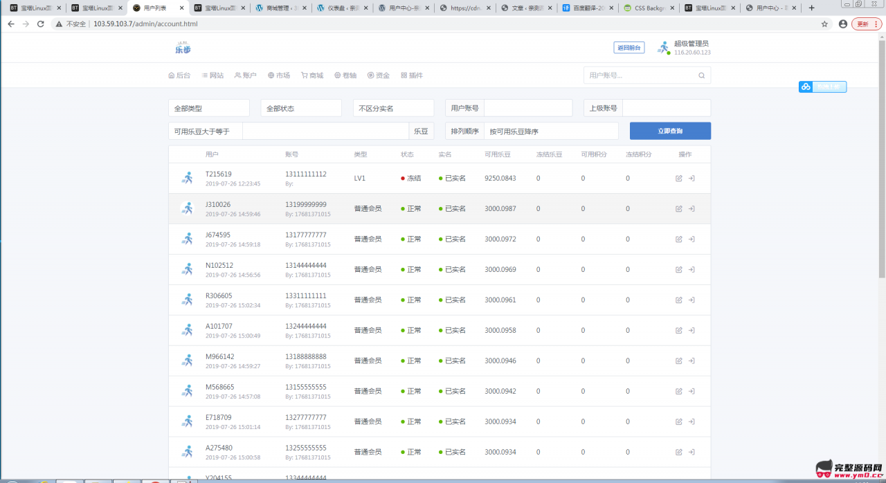Click the login-as icon for user M966142
886x483 pixels.
(691, 361)
